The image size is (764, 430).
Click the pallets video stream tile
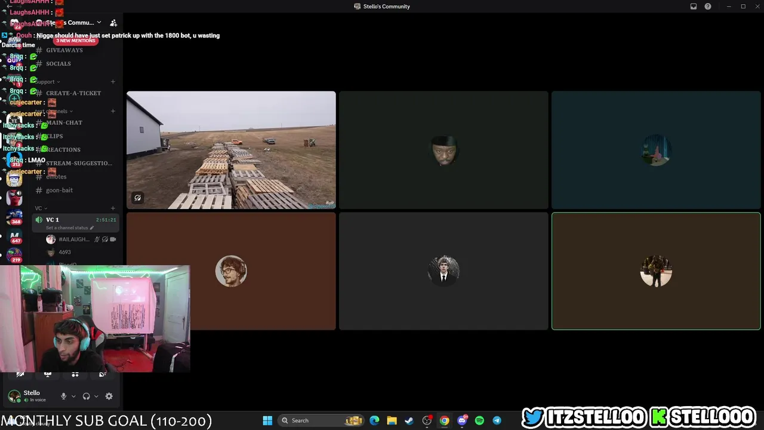231,150
